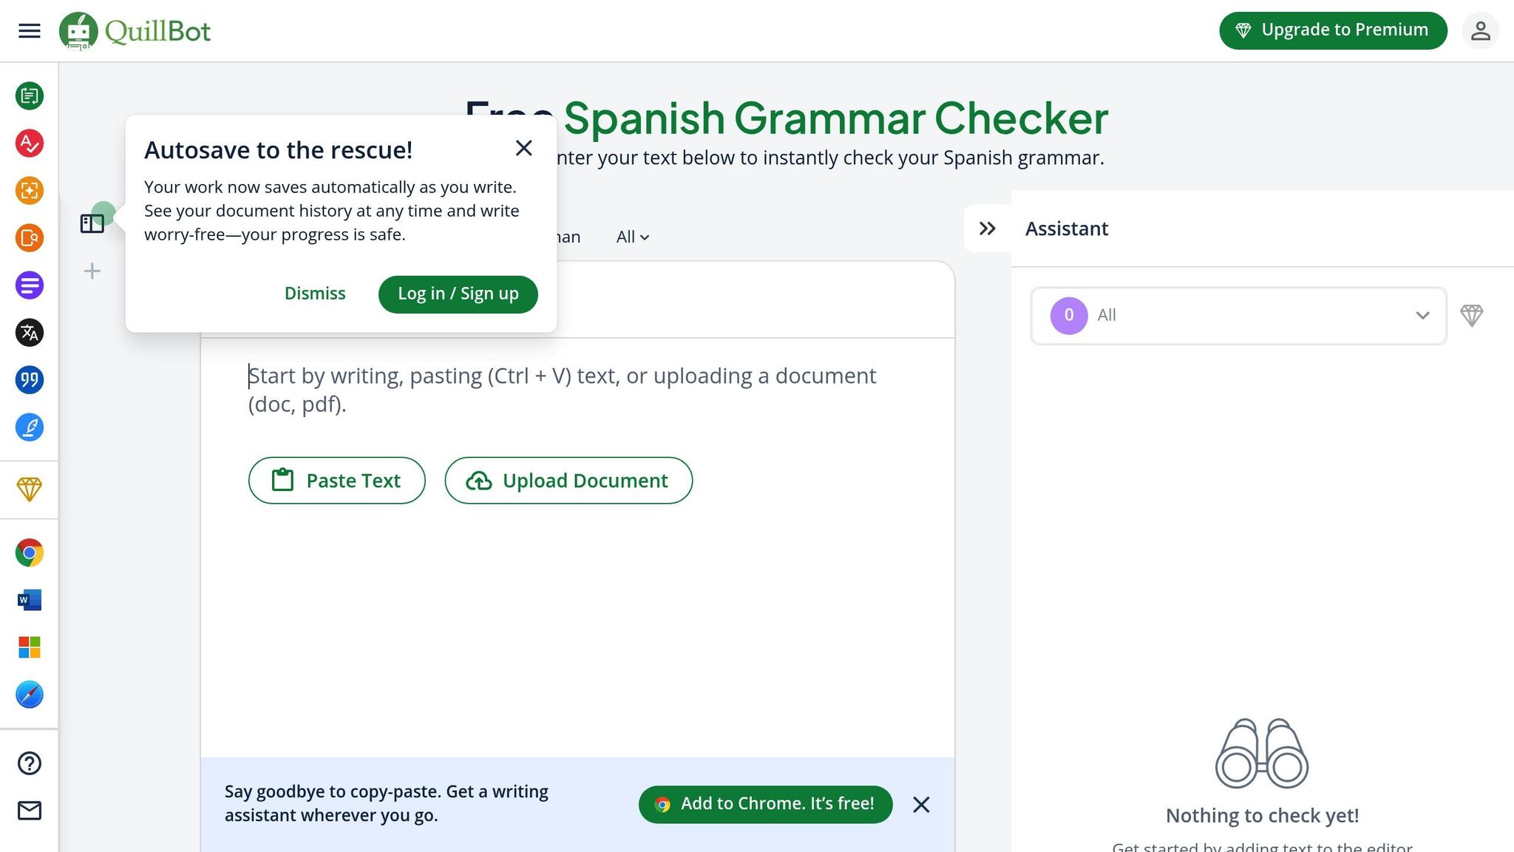Click the QuillBot Premium diamond in sidebar

30,489
